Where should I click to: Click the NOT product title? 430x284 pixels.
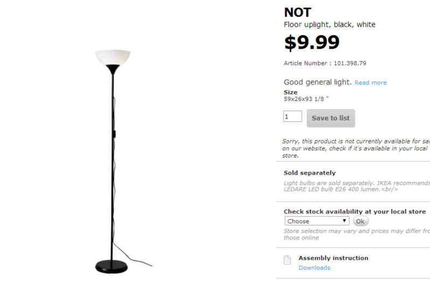point(297,12)
